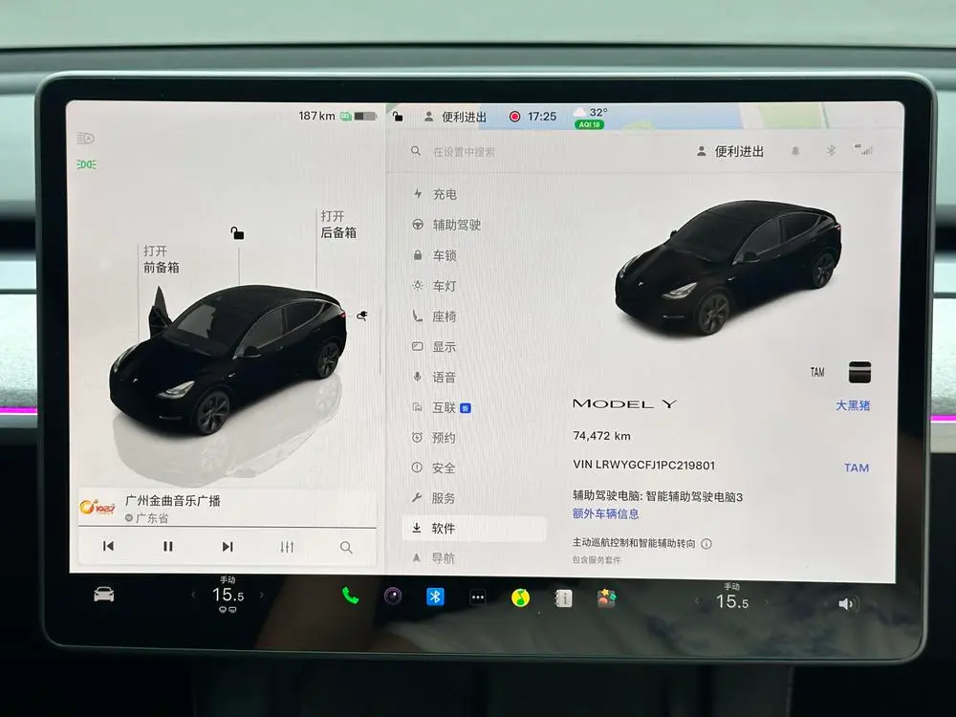This screenshot has height=717, width=956.
Task: Tap the lock icon in top status bar
Action: click(398, 116)
